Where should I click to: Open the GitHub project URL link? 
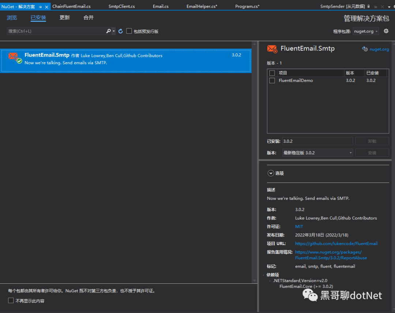[x=336, y=244]
